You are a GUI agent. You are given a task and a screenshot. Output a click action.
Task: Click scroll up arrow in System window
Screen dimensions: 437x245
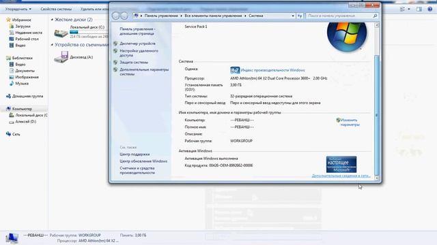[x=377, y=25]
